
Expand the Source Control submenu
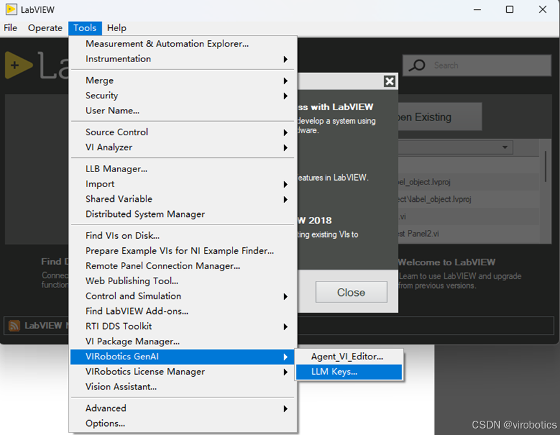coord(183,132)
